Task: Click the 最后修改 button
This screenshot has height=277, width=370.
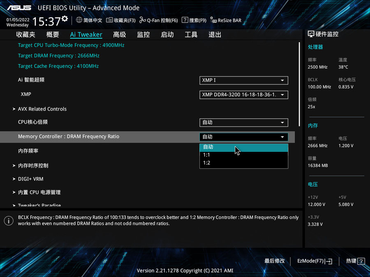Action: [x=275, y=261]
